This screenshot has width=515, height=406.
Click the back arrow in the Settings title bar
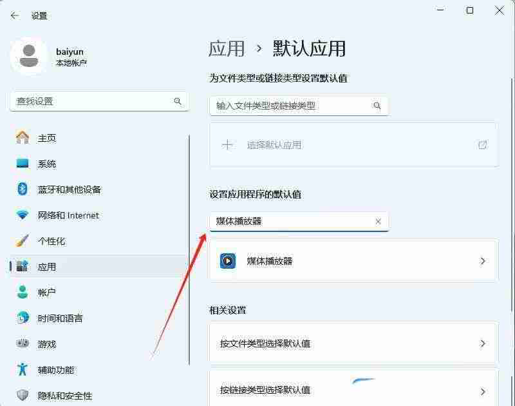[x=14, y=15]
